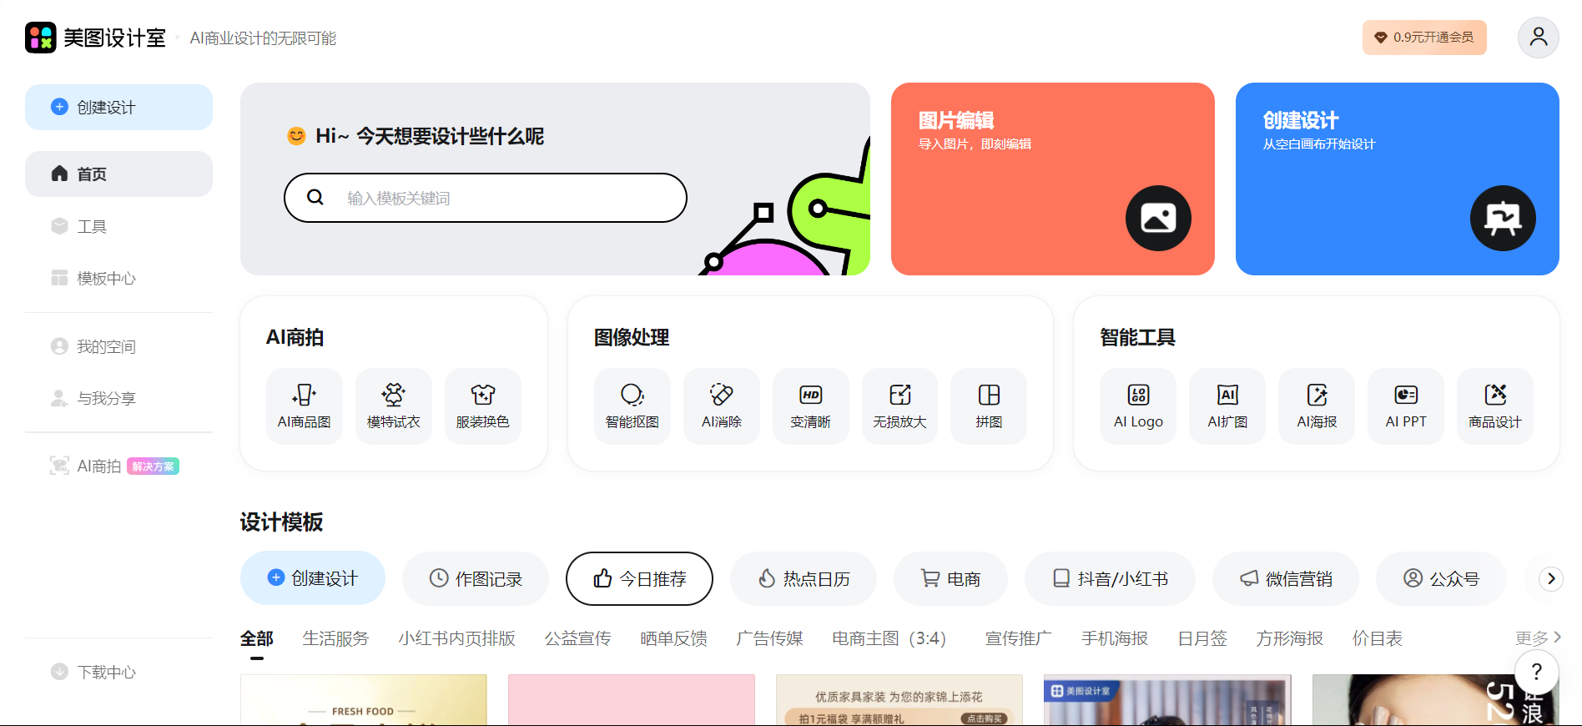Click the canvas icon on 创建设计 card
This screenshot has height=726, width=1582.
click(x=1504, y=219)
